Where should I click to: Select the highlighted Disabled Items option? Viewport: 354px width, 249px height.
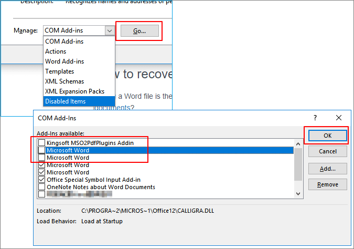tap(66, 101)
